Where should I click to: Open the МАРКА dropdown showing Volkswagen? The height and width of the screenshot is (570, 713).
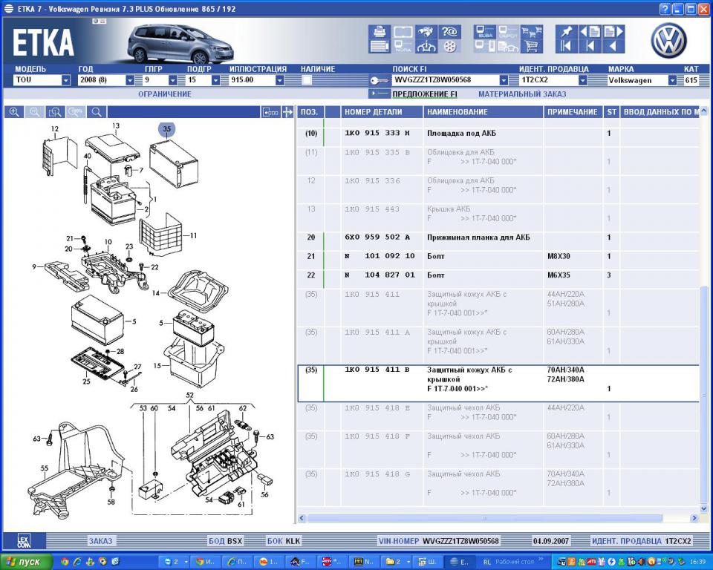672,80
